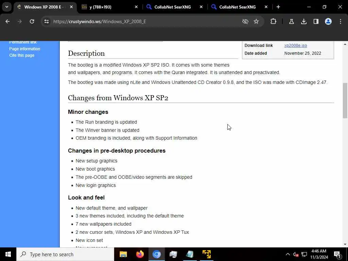The image size is (348, 261).
Task: Click the forward navigation arrow
Action: [19, 21]
